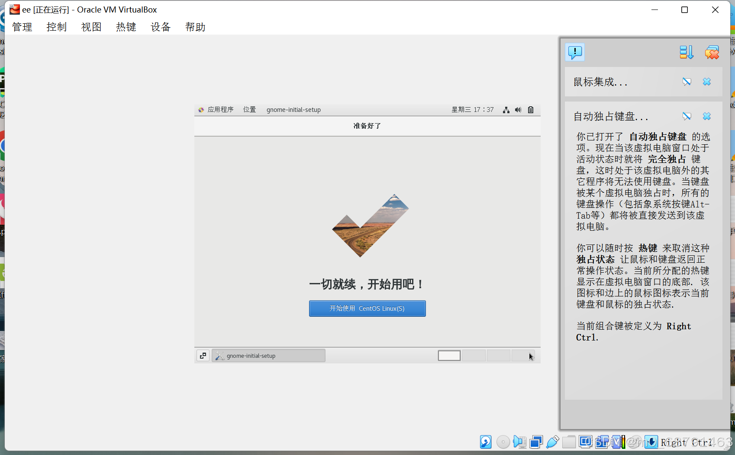This screenshot has width=735, height=455.
Task: Open the 应用程序 menu in CentOS
Action: pyautogui.click(x=216, y=110)
